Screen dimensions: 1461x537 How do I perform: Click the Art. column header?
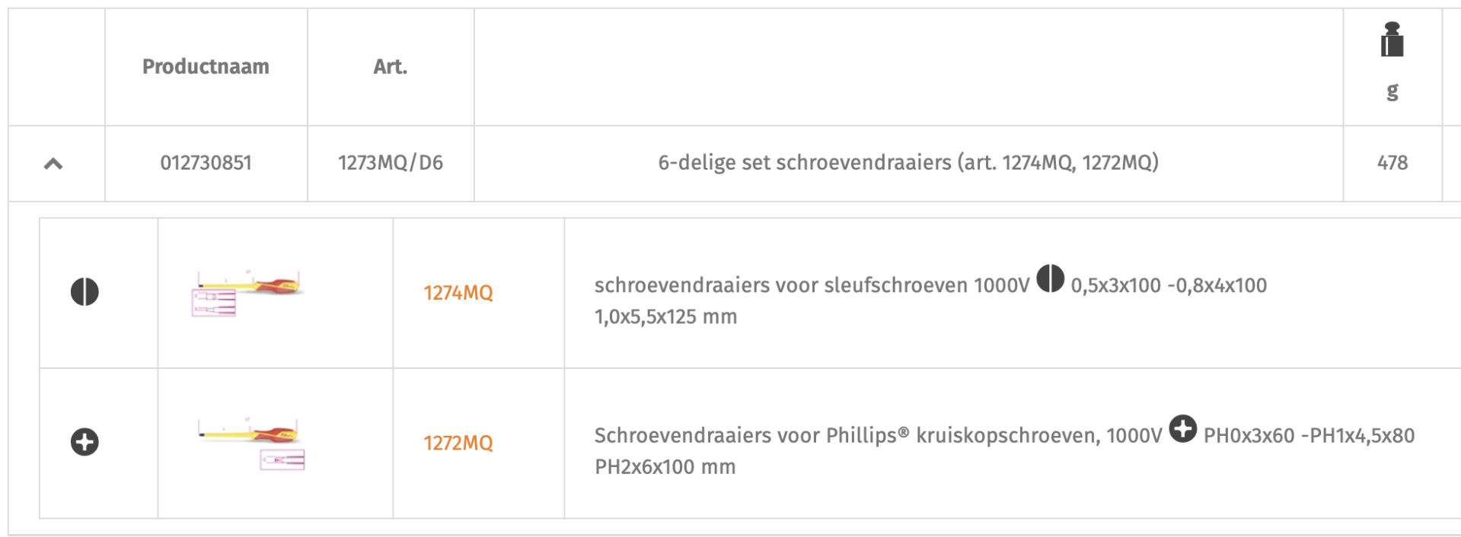tap(390, 67)
